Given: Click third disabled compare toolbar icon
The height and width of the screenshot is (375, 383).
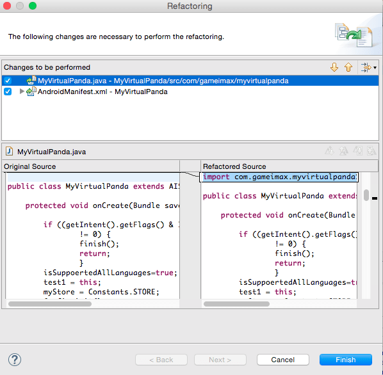Looking at the screenshot, I should point(357,151).
